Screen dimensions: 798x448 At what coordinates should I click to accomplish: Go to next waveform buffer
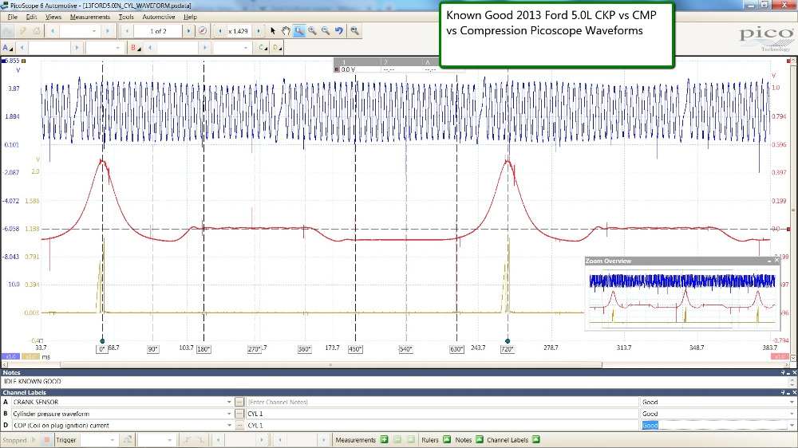point(188,31)
